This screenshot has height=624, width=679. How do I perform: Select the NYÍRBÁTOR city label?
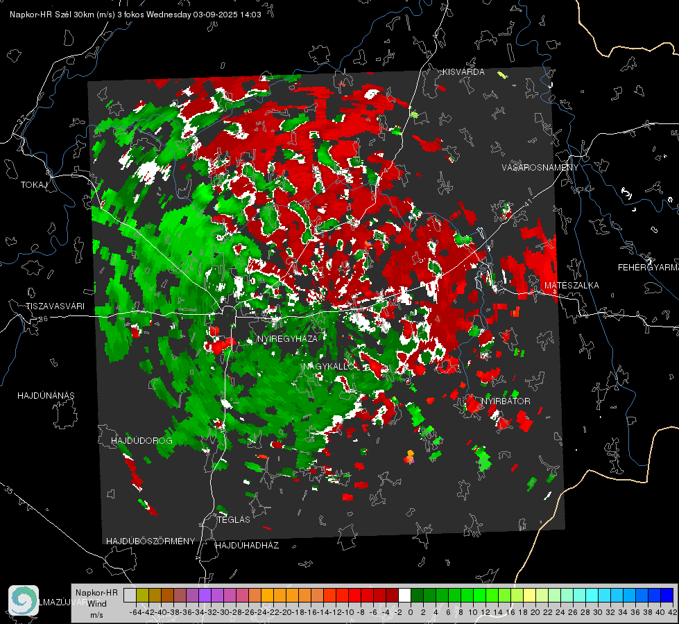click(x=506, y=401)
